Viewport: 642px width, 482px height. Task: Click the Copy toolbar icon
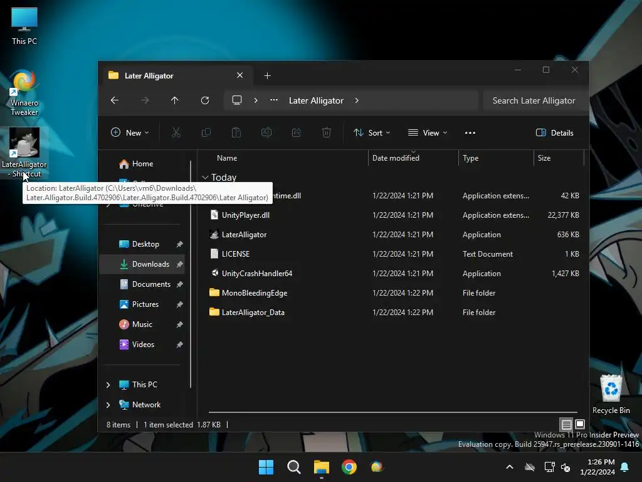pos(206,132)
